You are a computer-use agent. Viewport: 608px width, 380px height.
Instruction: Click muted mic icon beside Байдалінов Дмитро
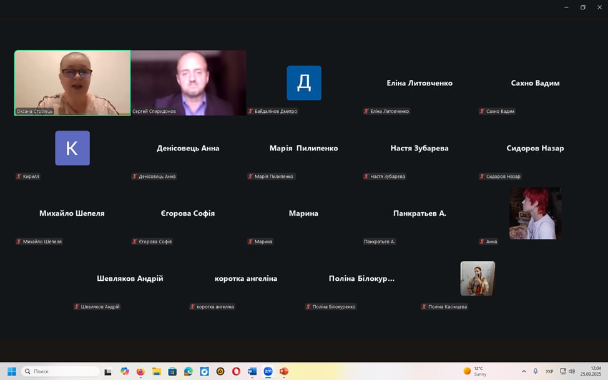pos(251,112)
